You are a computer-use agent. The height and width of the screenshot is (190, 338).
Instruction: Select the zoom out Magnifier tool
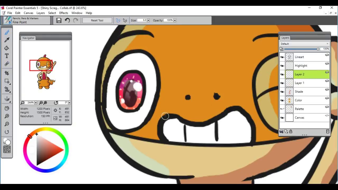tap(7, 124)
